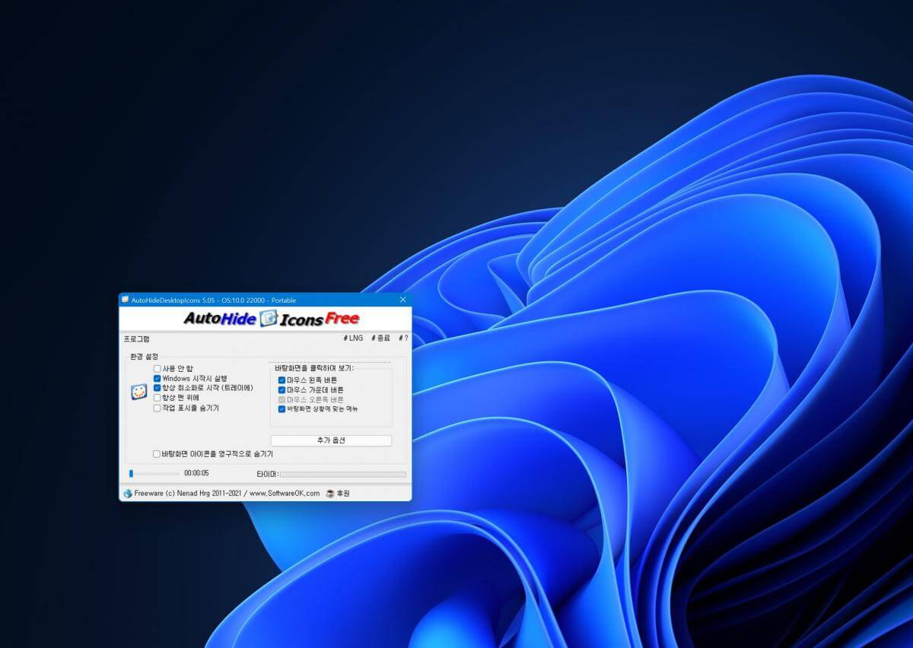Open the 프로그램 menu
913x648 pixels.
click(137, 338)
